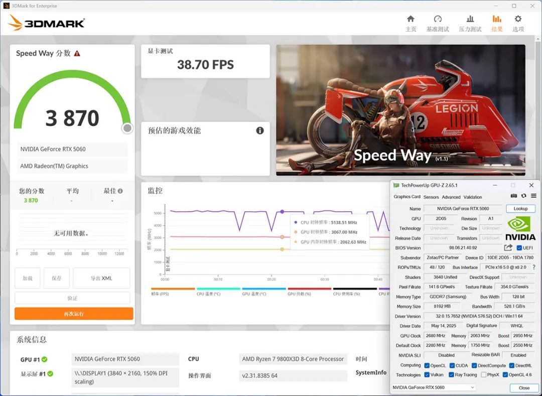The image size is (542, 396).
Task: Click the Lookup button in GPU-Z
Action: point(520,208)
